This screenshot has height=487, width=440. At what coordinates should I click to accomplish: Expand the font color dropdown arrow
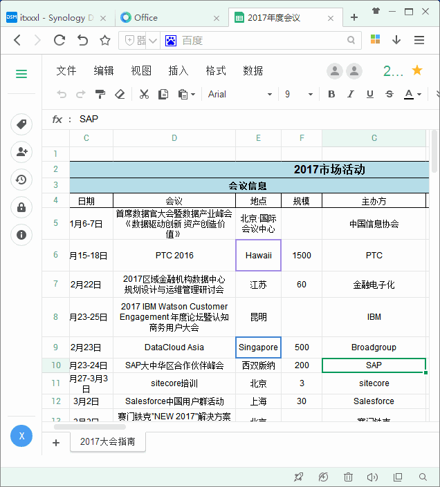click(419, 95)
